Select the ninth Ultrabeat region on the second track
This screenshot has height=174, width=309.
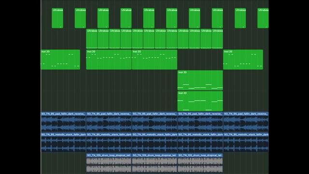pyautogui.click(x=183, y=39)
